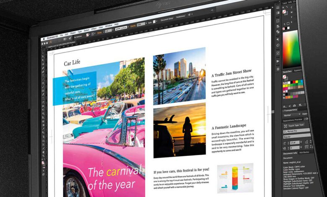Screen dimensions: 327x197
Task: Open the top hamburger panel icon in dock
Action: click(278, 8)
